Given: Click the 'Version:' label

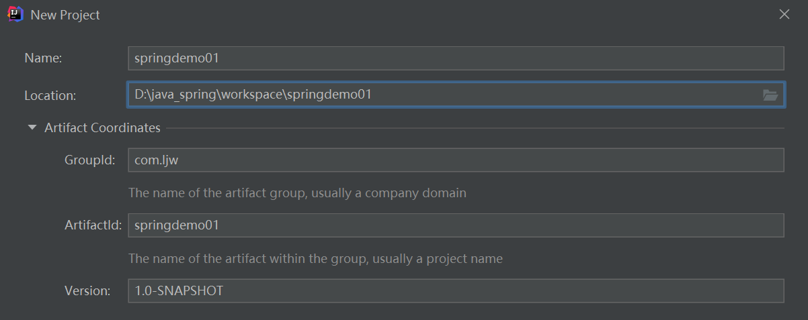Looking at the screenshot, I should (x=87, y=291).
